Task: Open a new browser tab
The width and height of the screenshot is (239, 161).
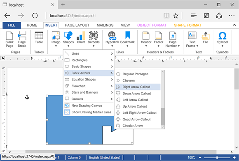Action: [x=63, y=5]
